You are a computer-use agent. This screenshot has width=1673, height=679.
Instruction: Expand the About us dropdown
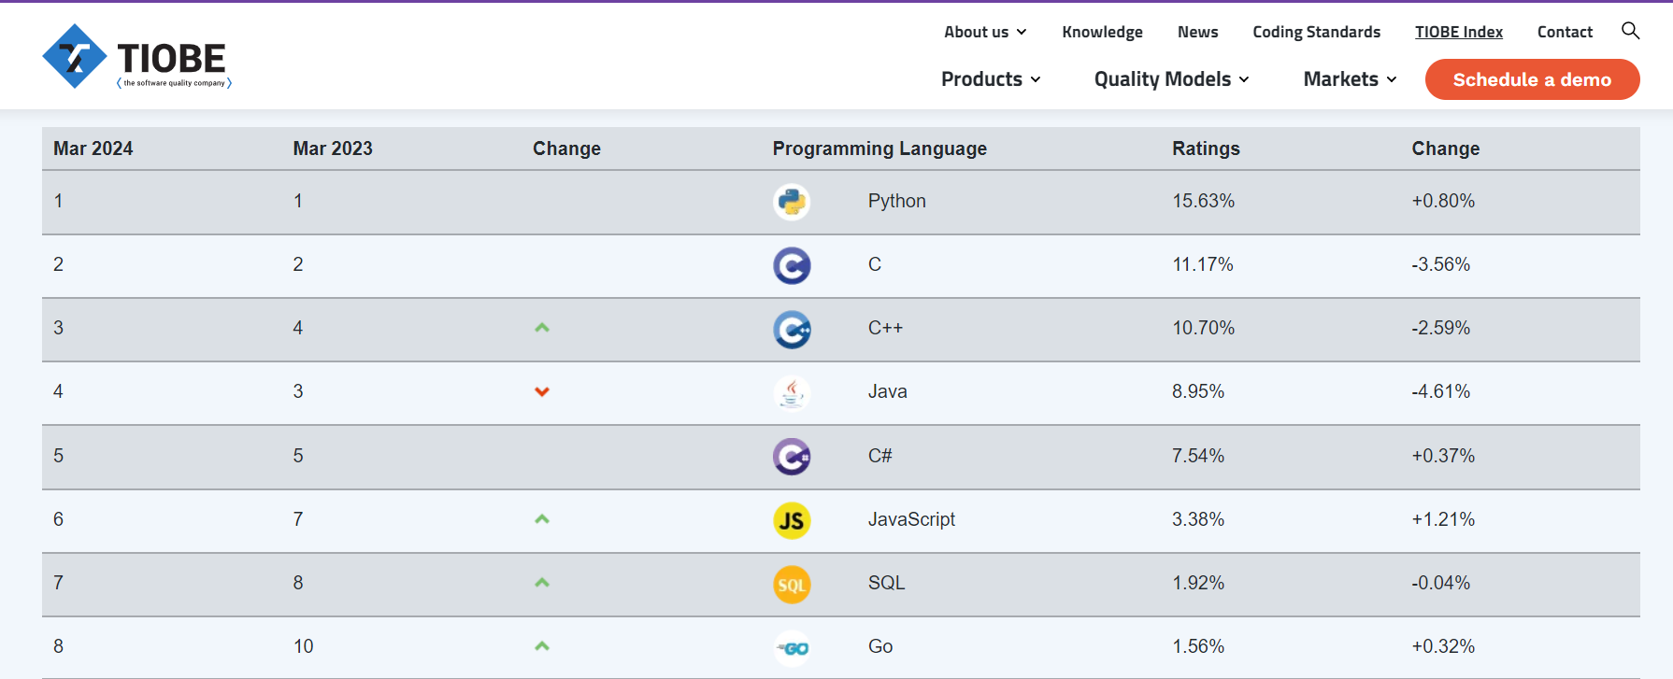(985, 32)
